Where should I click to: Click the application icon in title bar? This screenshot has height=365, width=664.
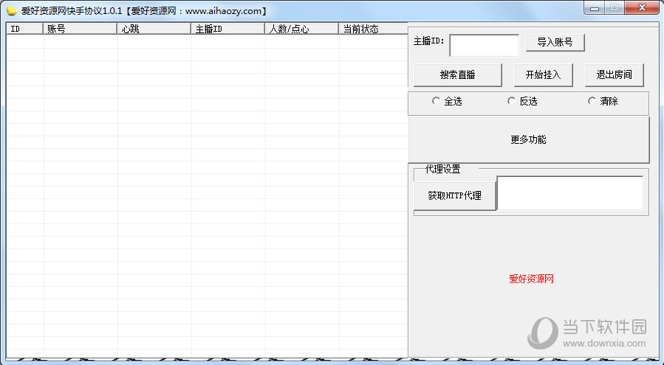(12, 10)
